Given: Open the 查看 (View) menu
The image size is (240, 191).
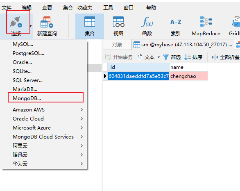Looking at the screenshot, I should (x=47, y=7).
